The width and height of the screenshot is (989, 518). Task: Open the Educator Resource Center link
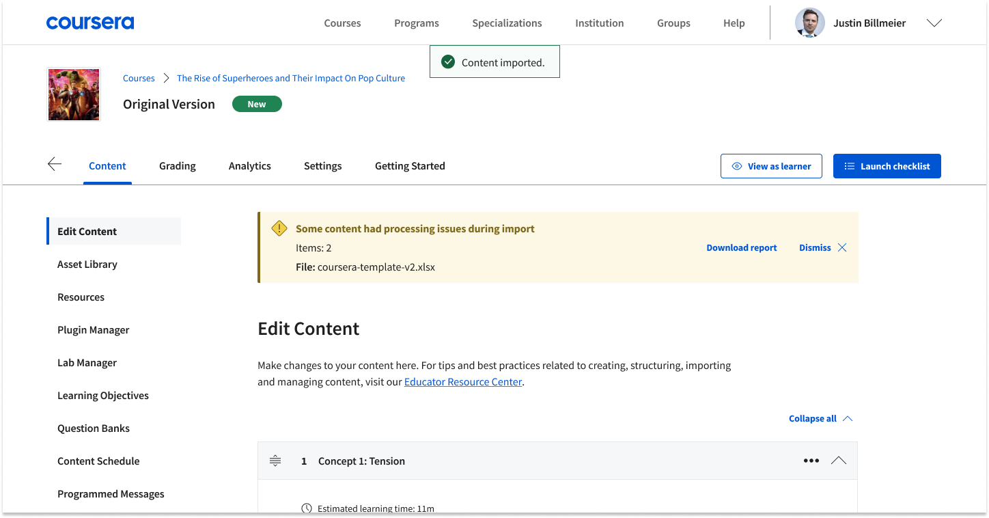[463, 382]
